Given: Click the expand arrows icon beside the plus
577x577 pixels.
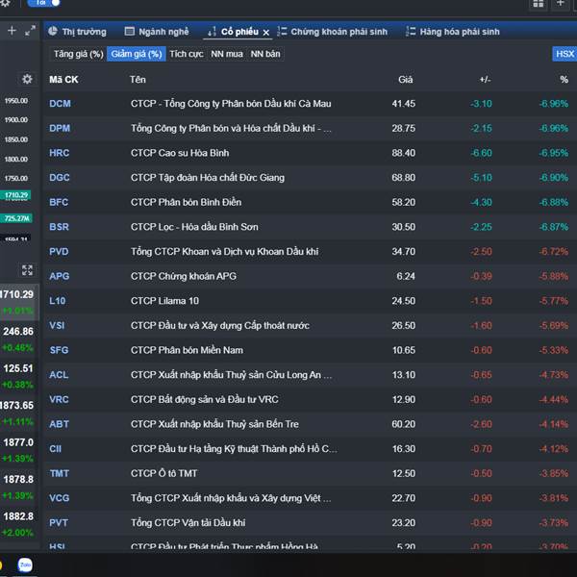Looking at the screenshot, I should coord(30,31).
